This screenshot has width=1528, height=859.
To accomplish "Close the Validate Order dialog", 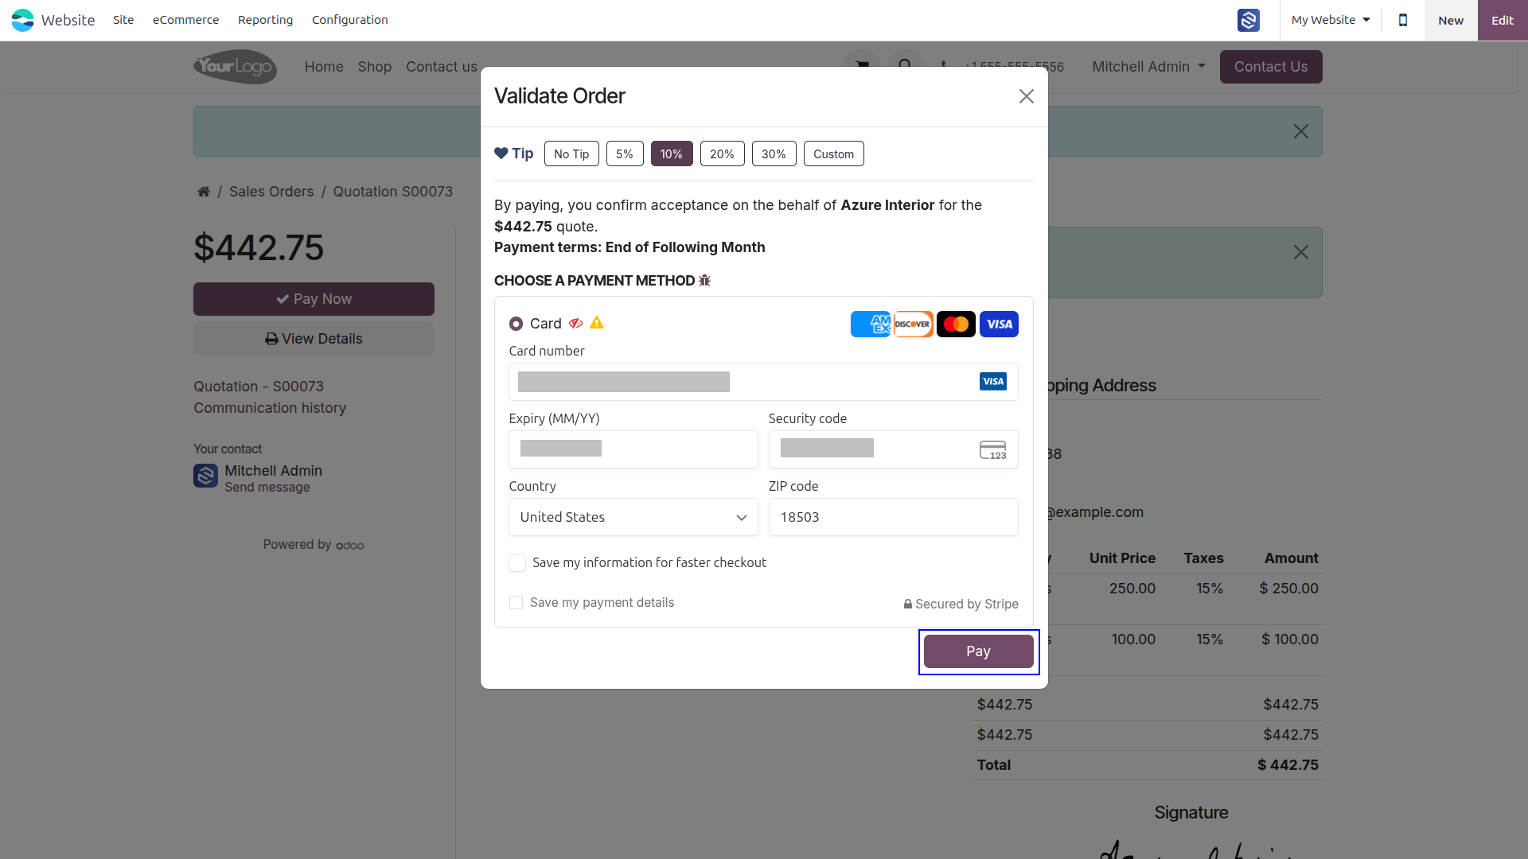I will tap(1027, 96).
